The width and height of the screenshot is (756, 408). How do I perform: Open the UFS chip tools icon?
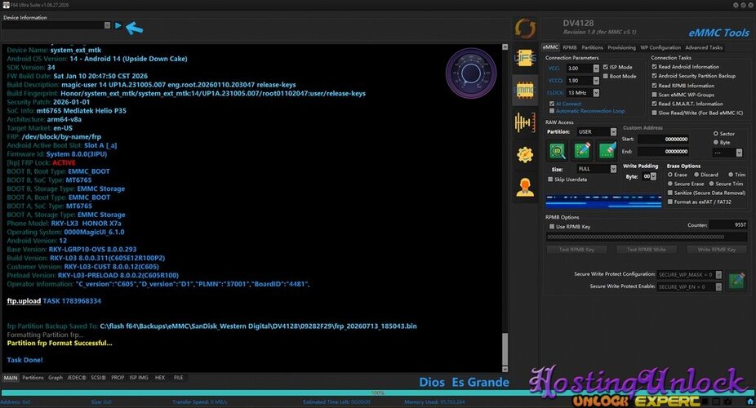pyautogui.click(x=525, y=59)
